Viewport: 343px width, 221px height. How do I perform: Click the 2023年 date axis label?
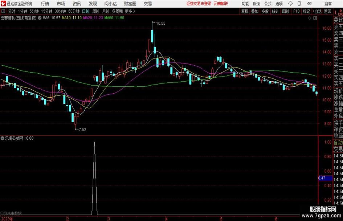coord(7,219)
